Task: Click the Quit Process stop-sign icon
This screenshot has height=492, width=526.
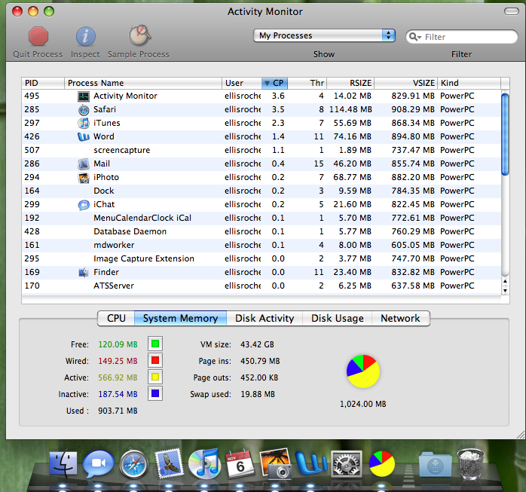Action: (38, 36)
